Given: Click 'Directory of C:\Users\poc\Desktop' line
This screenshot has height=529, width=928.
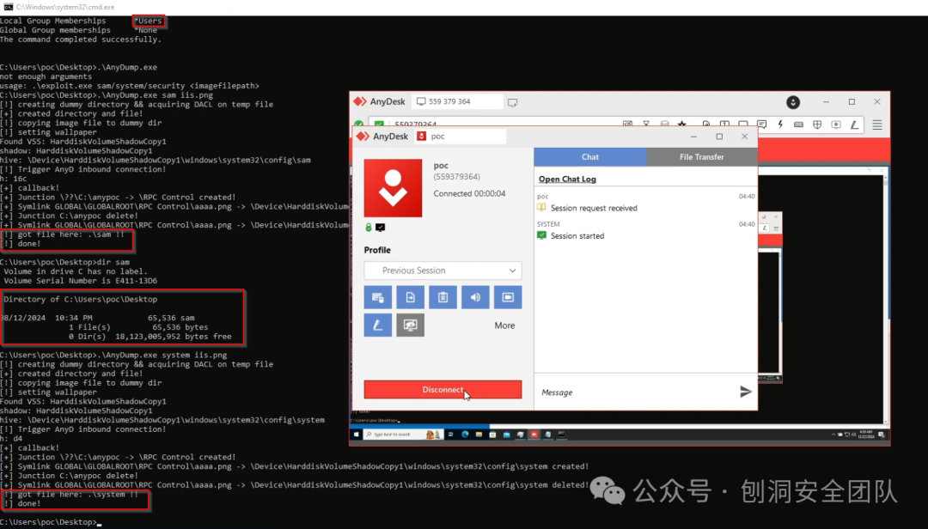Looking at the screenshot, I should [81, 300].
